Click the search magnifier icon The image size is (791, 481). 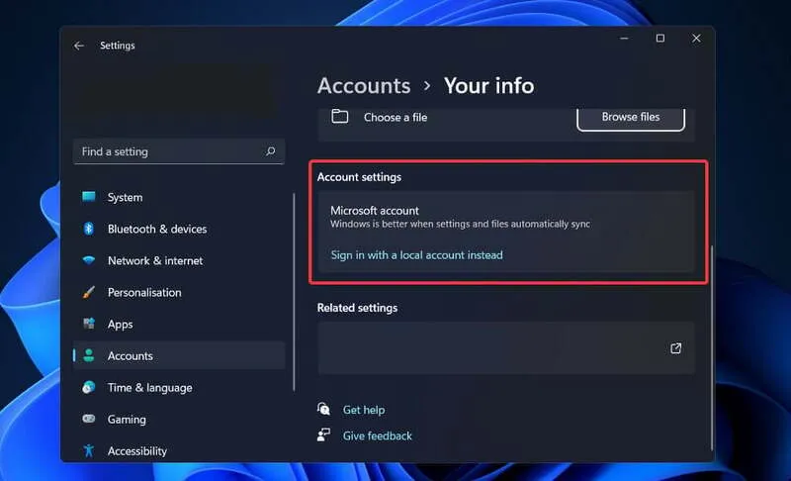coord(270,150)
